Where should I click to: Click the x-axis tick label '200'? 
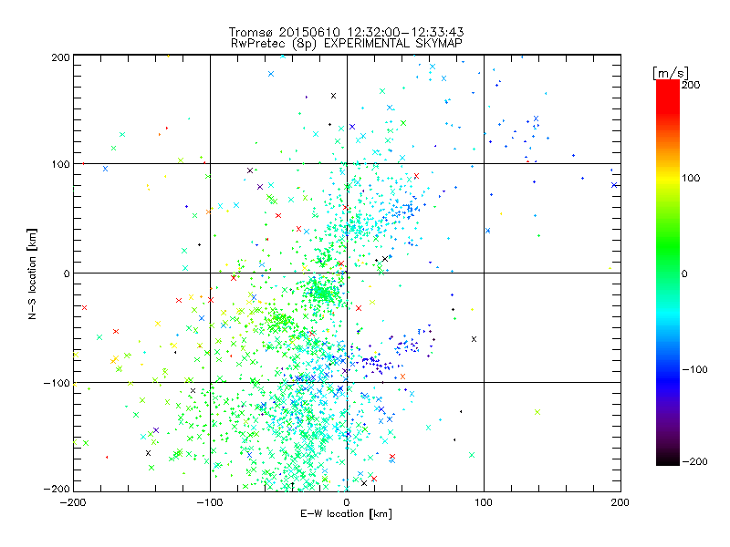coord(620,502)
